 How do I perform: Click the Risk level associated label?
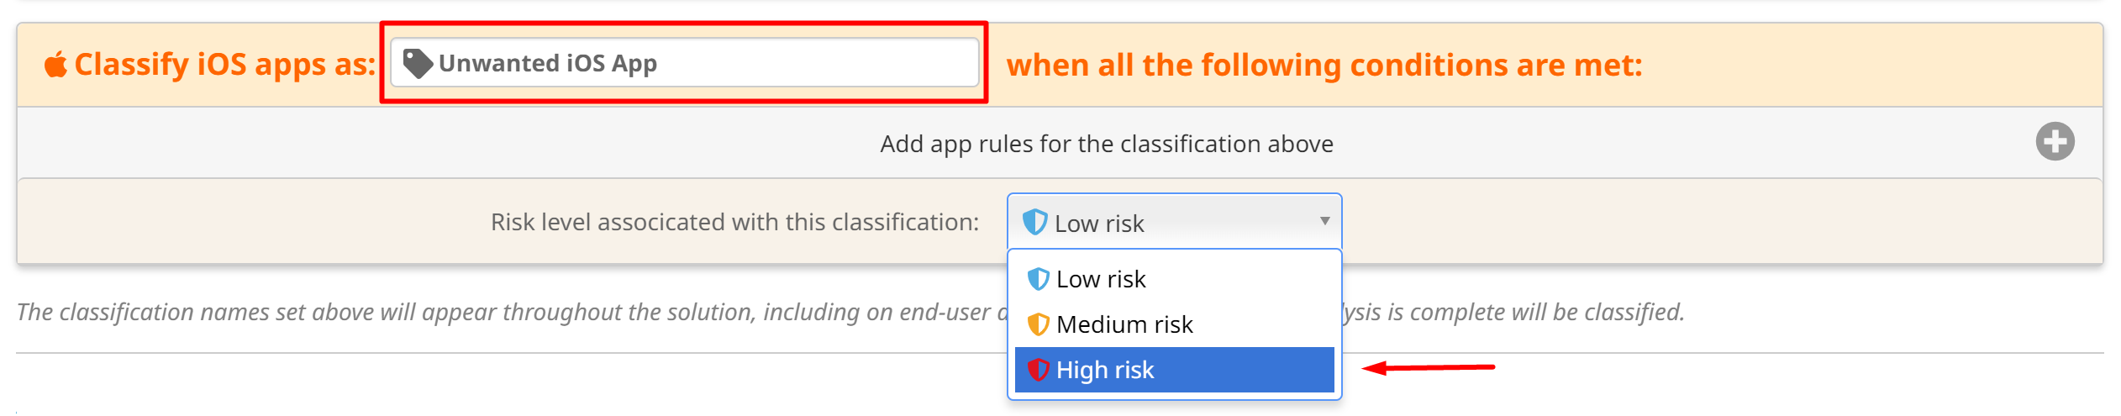pos(734,222)
